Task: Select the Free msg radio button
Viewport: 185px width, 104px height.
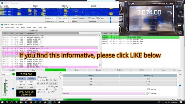Action: point(149,93)
